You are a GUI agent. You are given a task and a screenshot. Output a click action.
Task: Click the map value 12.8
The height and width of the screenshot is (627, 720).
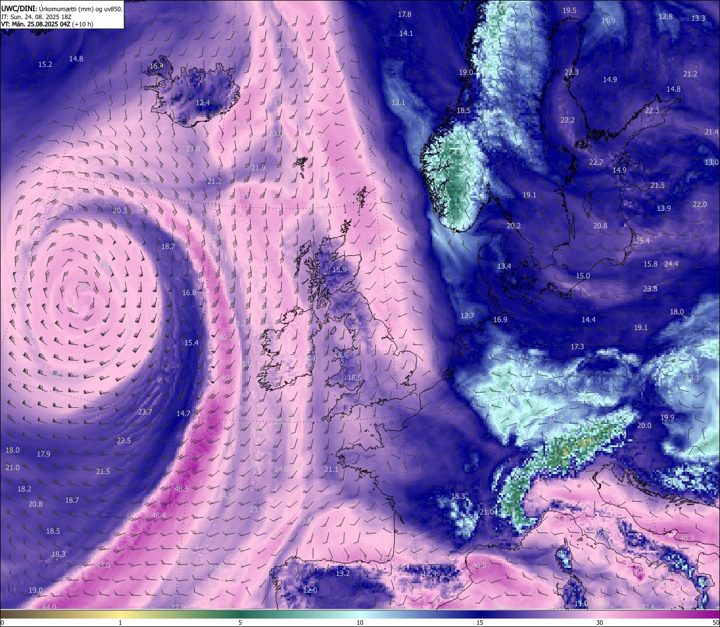(x=665, y=17)
